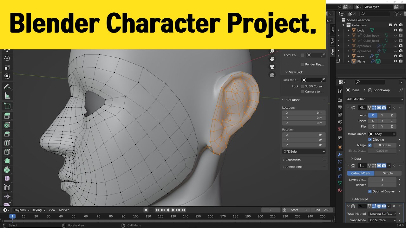Switch to the Tool sidebar tab
This screenshot has width=406, height=228.
pyautogui.click(x=332, y=41)
